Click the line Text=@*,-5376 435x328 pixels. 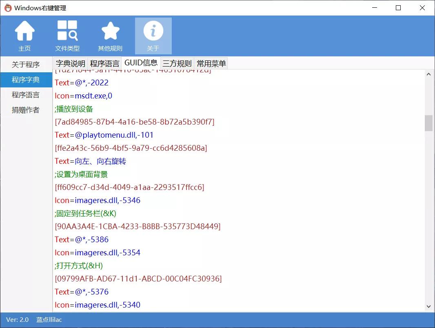pos(82,292)
